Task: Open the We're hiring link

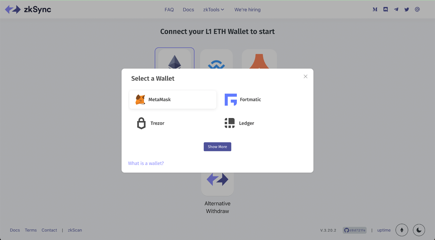Action: coord(247,10)
